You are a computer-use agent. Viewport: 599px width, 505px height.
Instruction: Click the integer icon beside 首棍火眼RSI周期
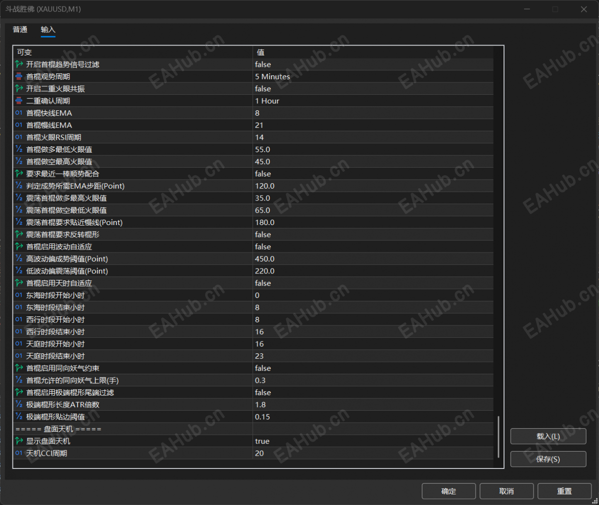pyautogui.click(x=19, y=137)
